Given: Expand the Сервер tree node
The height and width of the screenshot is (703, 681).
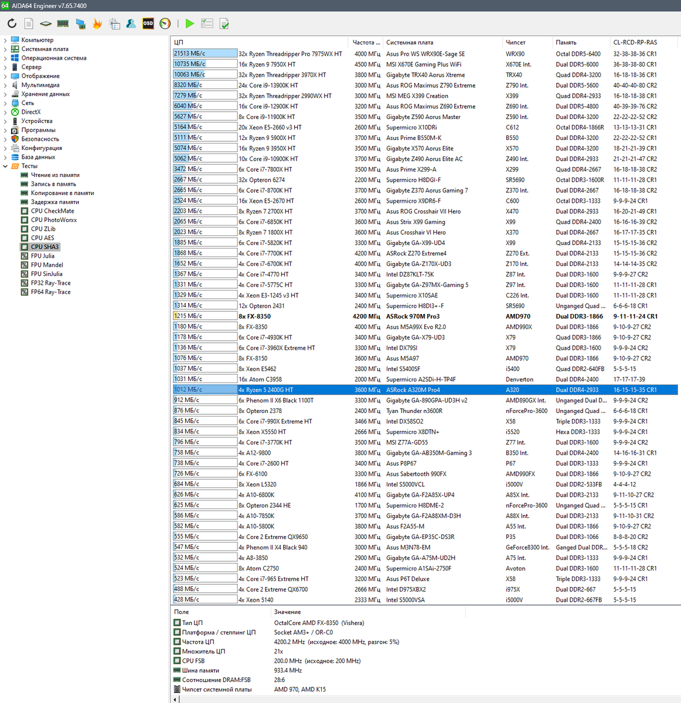Looking at the screenshot, I should [5, 67].
